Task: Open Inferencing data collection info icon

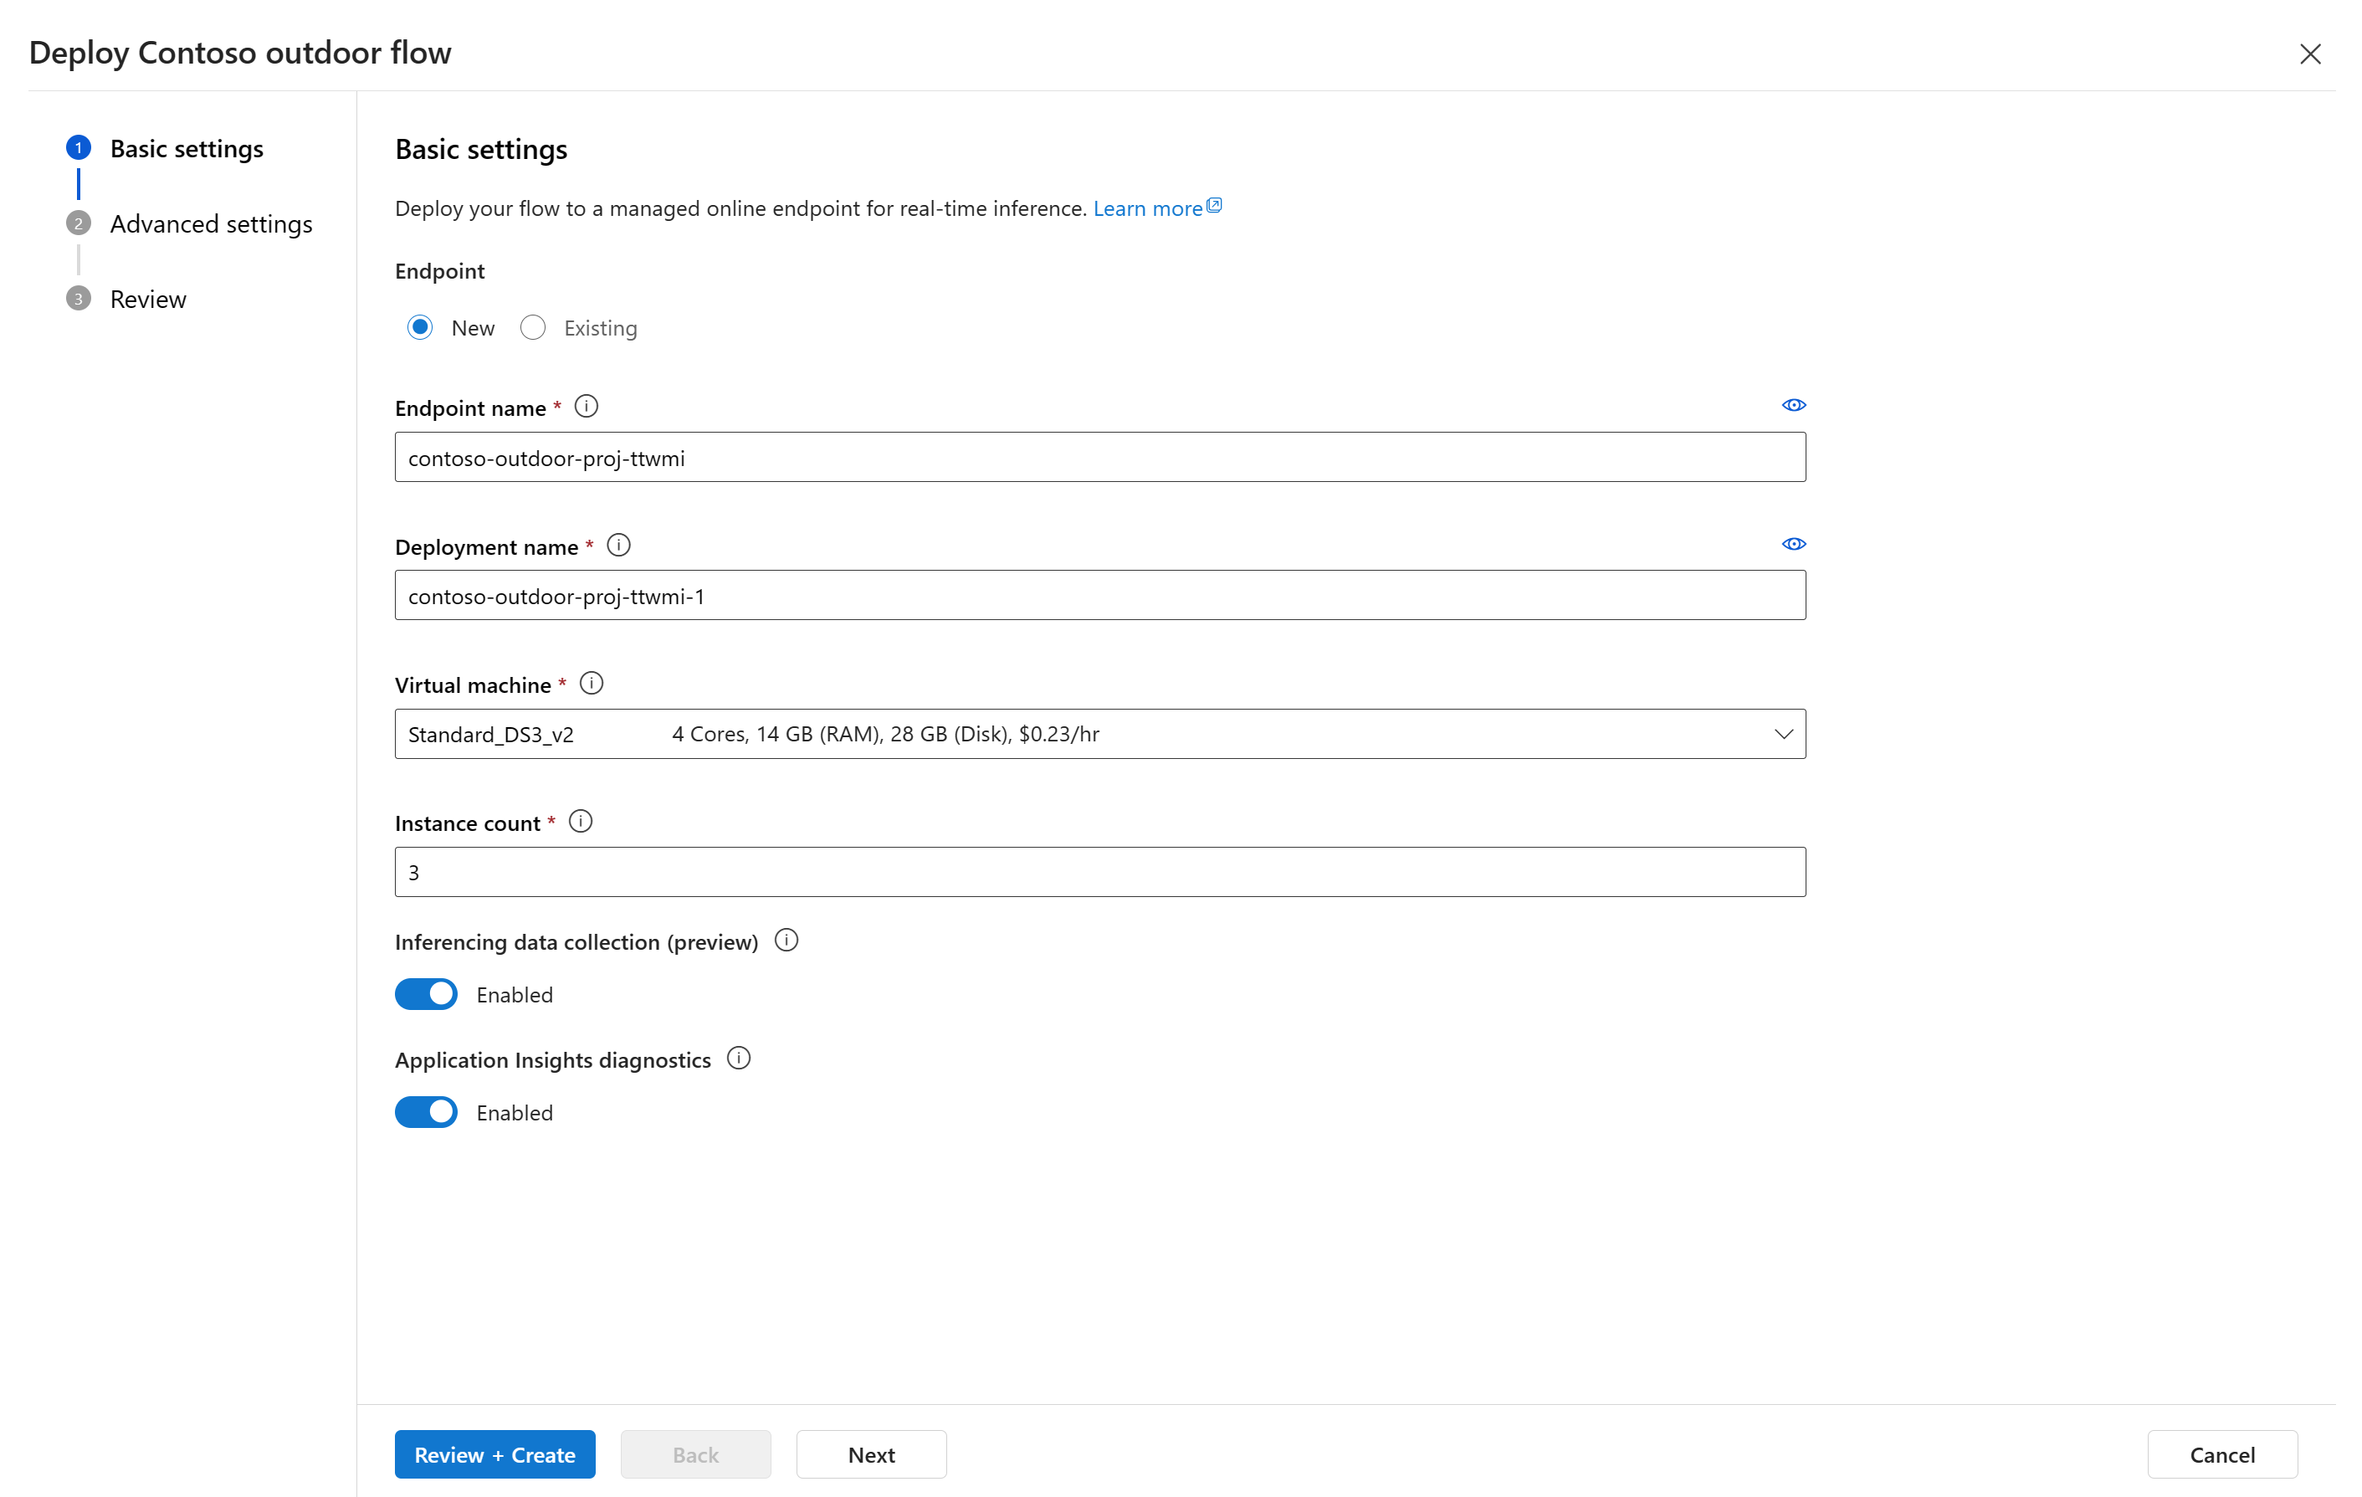Action: point(786,940)
